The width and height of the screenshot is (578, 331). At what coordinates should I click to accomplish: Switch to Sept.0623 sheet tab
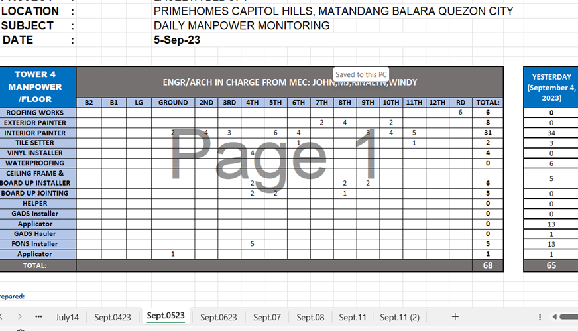point(219,317)
